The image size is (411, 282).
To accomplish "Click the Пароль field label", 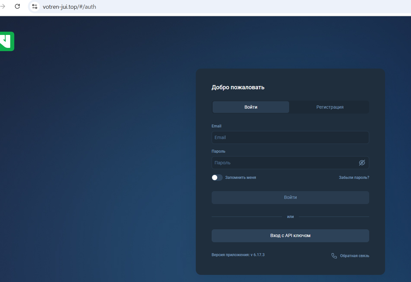I will tap(218, 151).
